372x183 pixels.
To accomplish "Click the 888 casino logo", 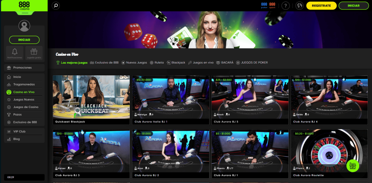I will (24, 6).
